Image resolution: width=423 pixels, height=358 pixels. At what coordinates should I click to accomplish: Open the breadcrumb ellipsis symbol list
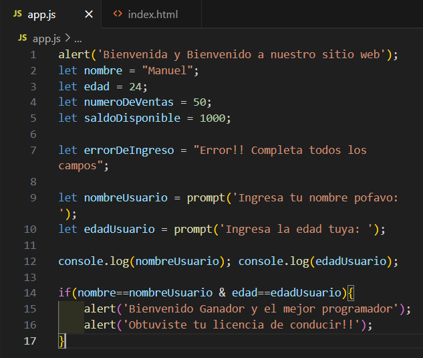78,41
